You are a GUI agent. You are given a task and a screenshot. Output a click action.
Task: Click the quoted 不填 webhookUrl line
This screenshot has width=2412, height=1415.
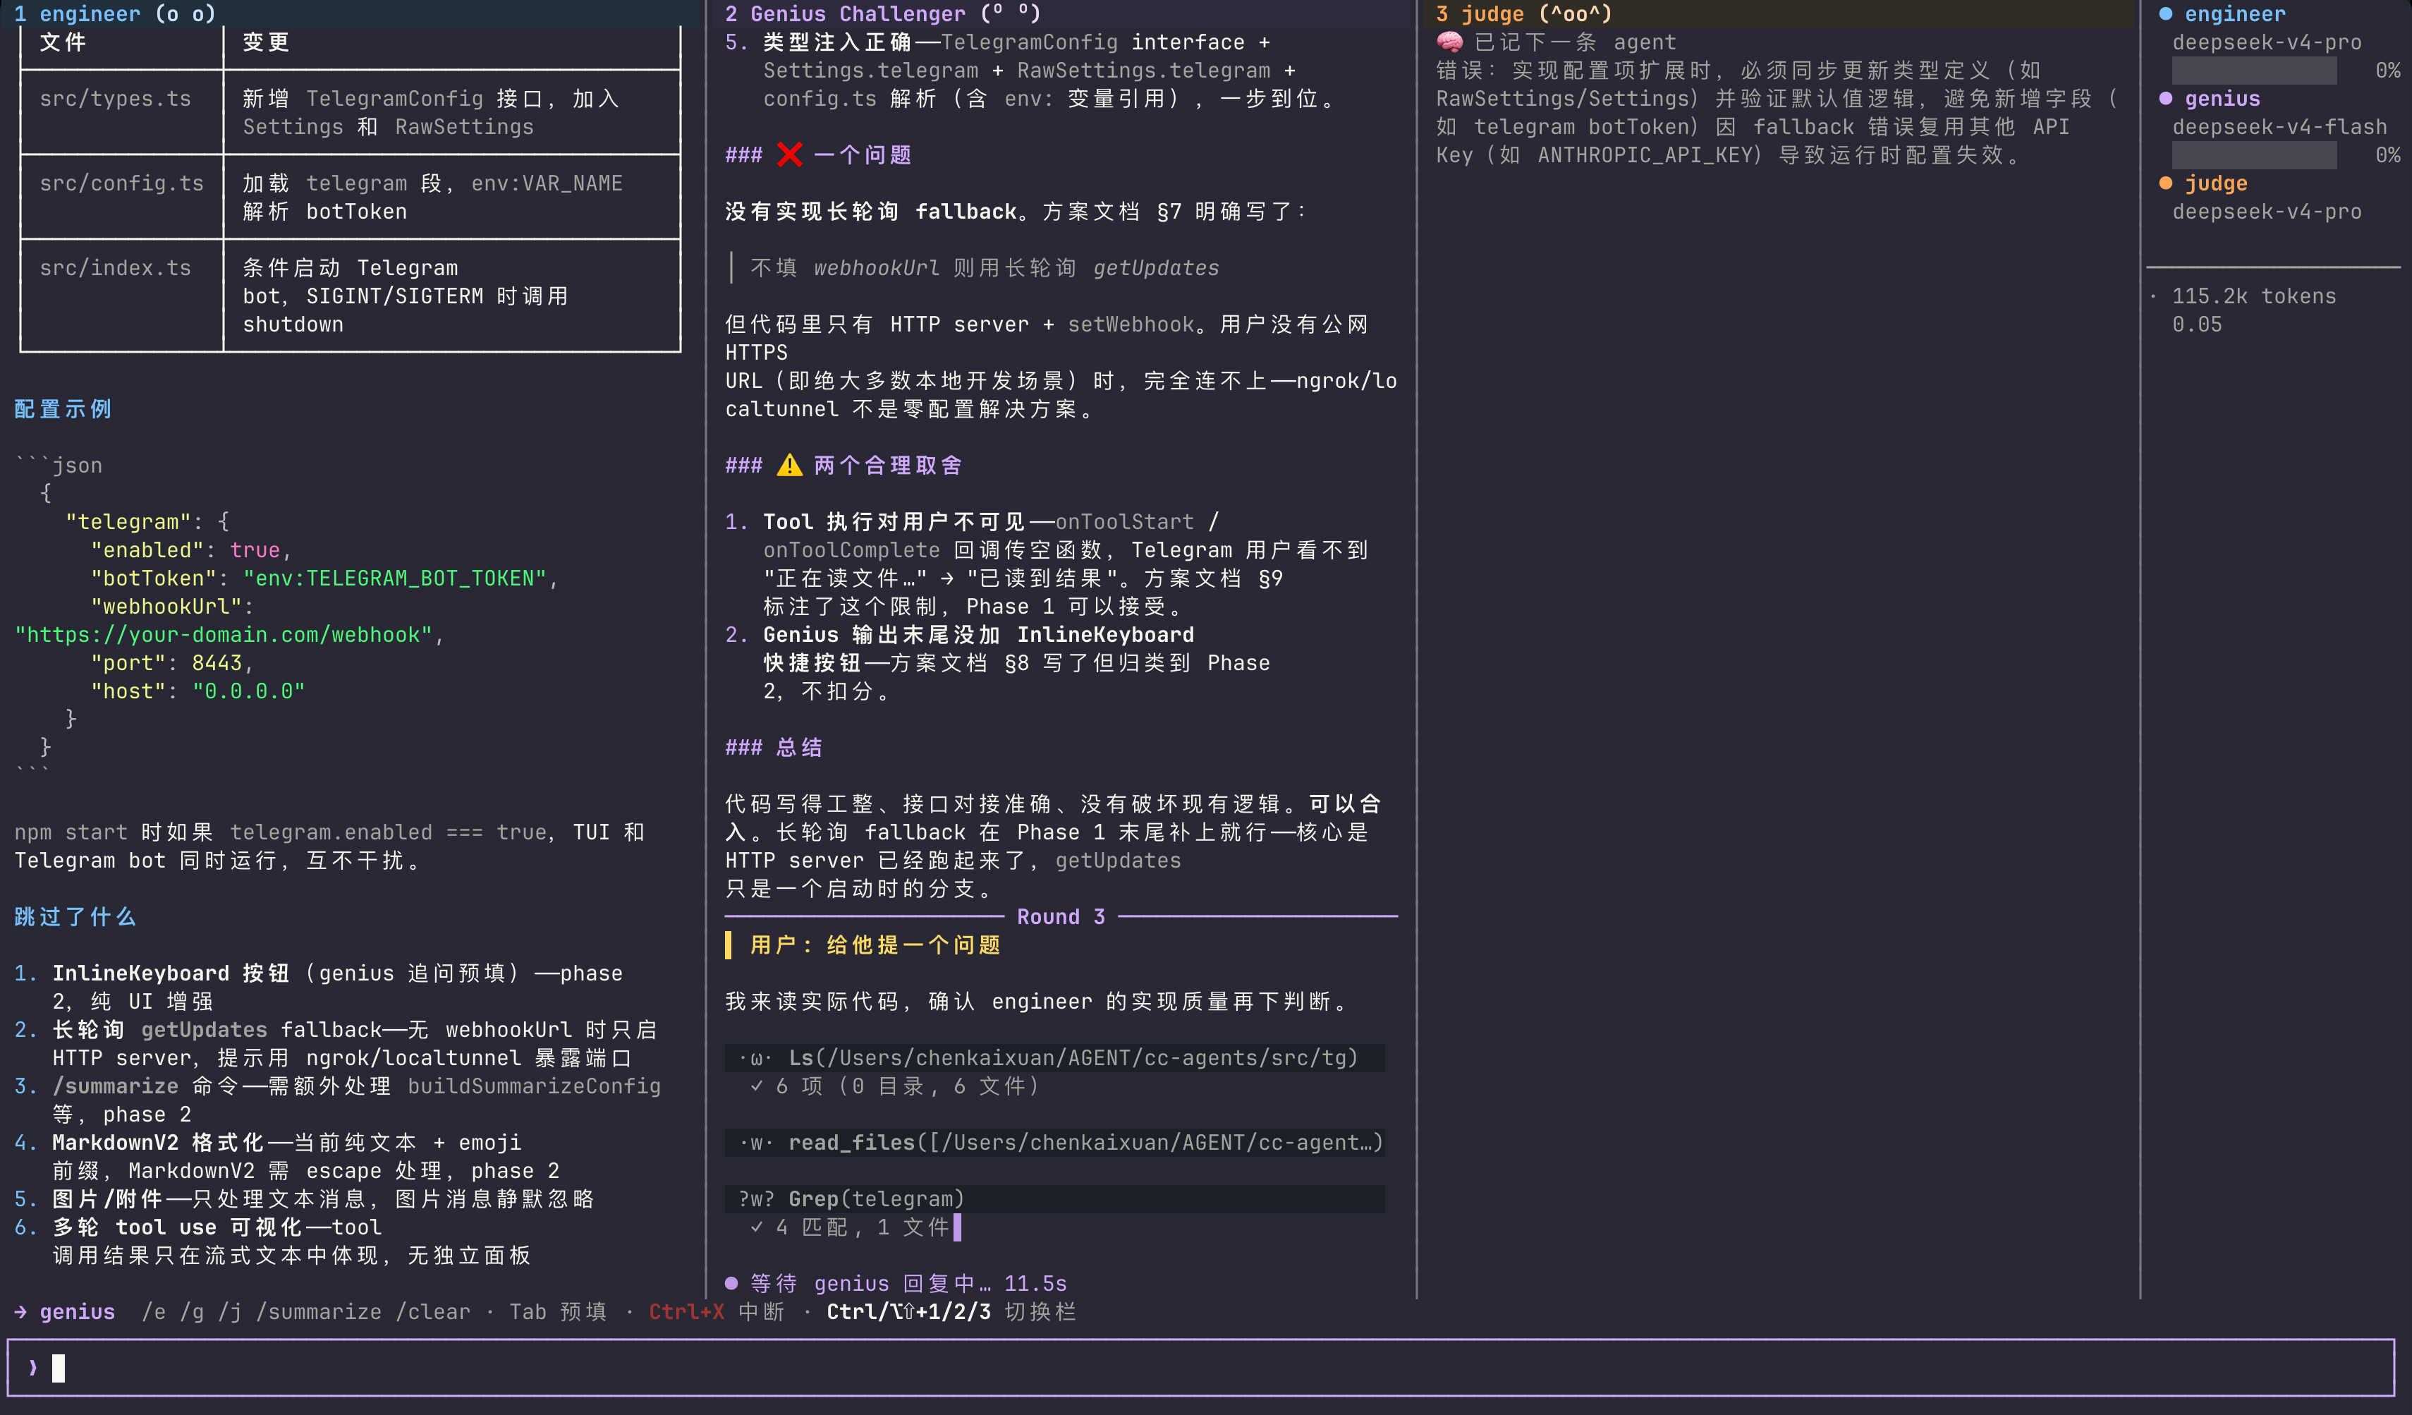tap(985, 268)
